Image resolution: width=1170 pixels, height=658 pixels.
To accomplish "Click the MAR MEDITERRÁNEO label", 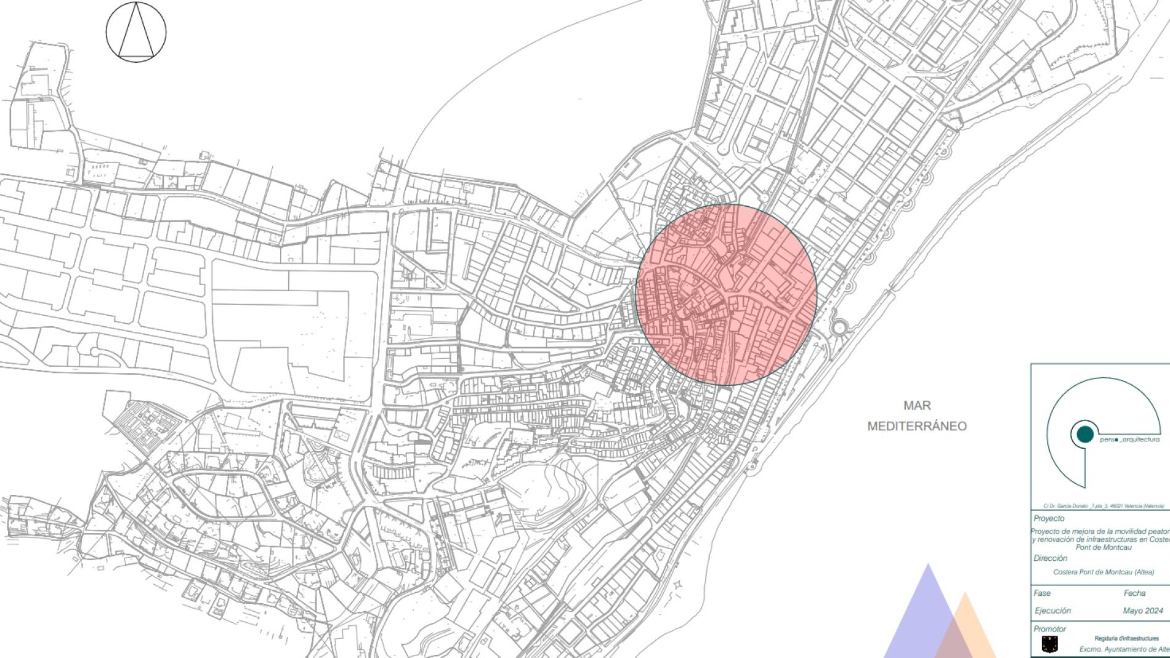I will coord(917,415).
